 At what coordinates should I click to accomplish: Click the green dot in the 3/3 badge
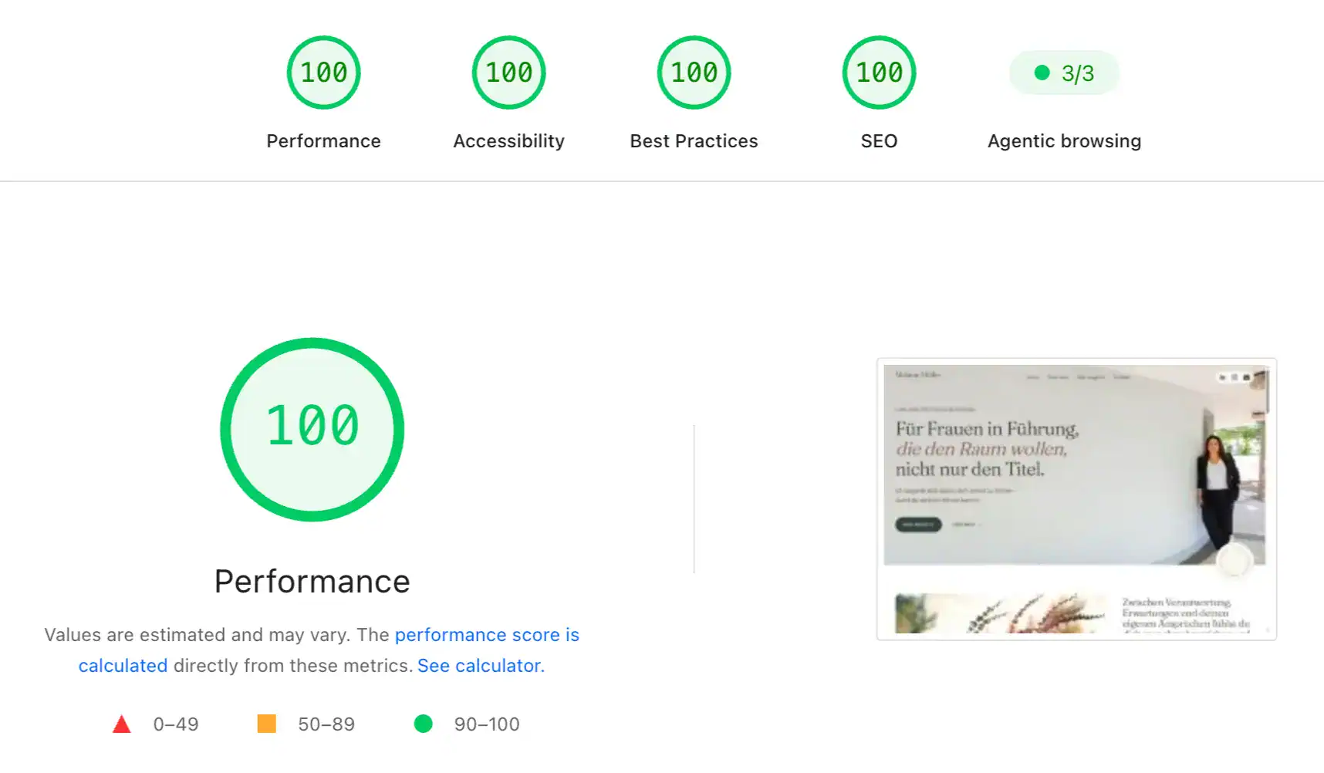[x=1042, y=73]
